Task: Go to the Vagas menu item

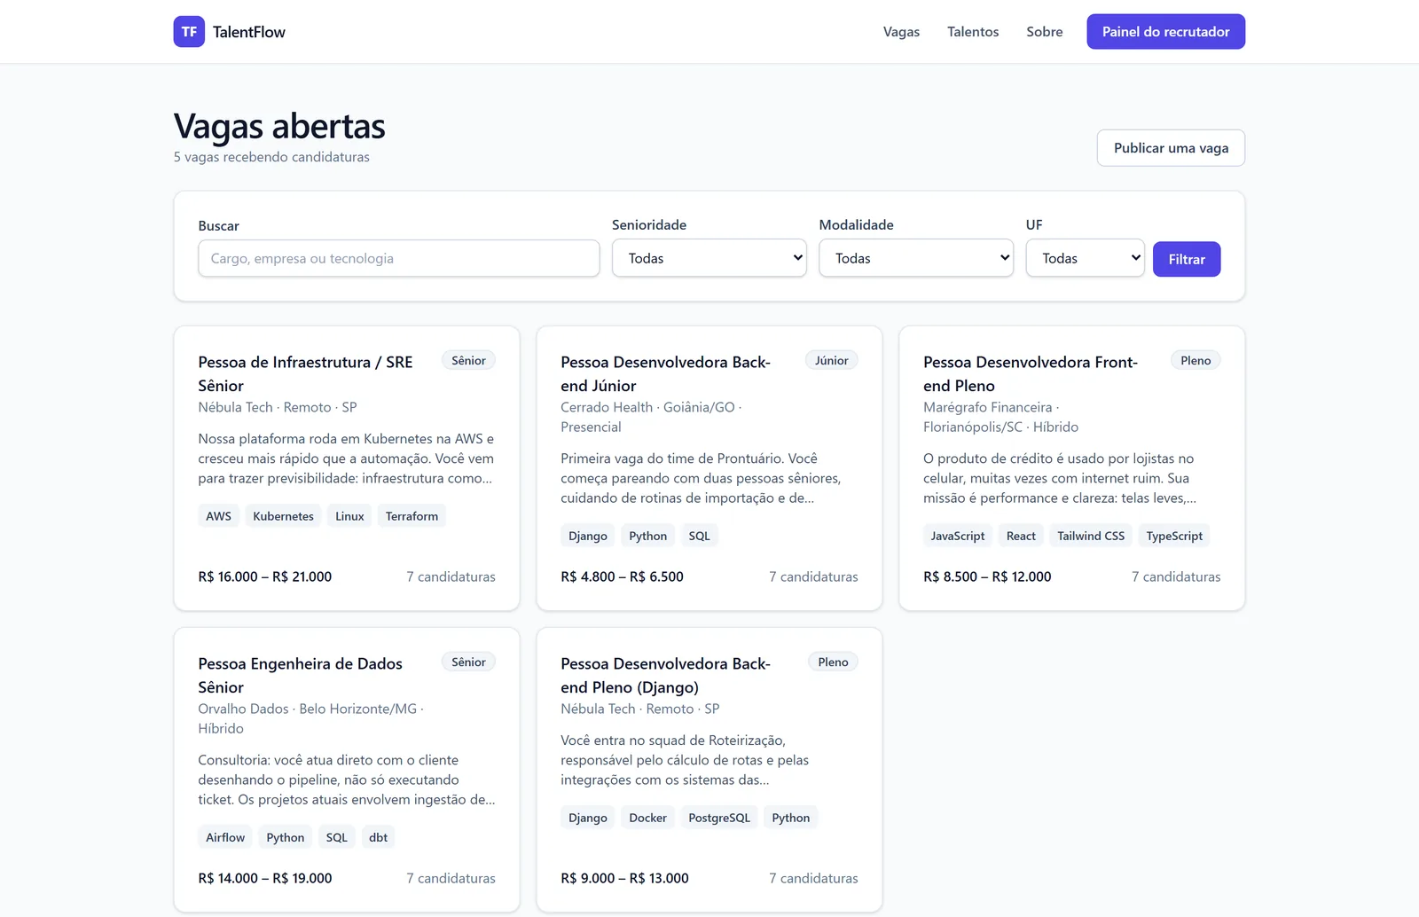Action: coord(901,32)
